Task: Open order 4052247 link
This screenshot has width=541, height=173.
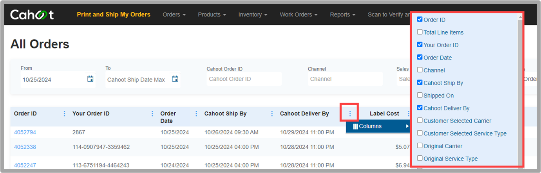Action: pos(25,165)
